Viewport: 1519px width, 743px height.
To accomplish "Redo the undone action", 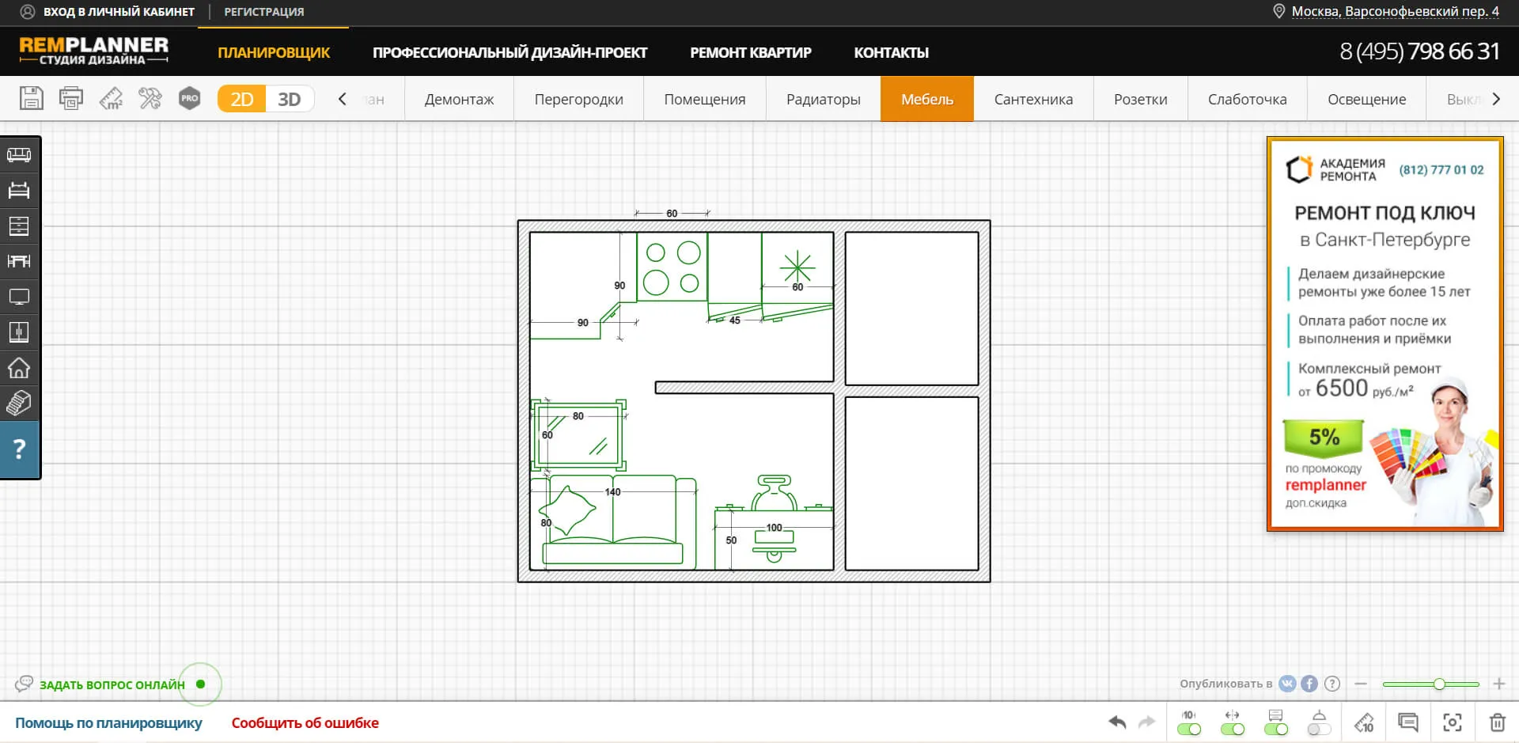I will (x=1146, y=722).
